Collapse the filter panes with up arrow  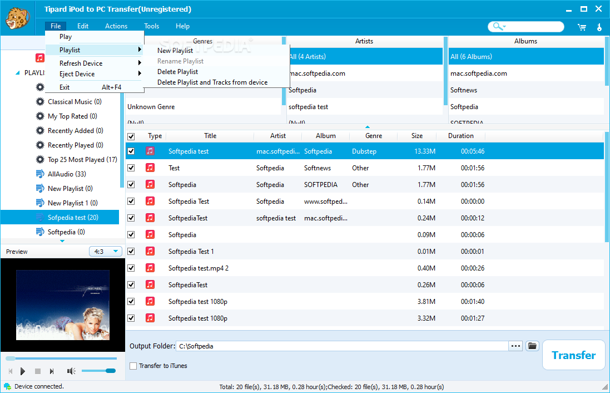(367, 127)
